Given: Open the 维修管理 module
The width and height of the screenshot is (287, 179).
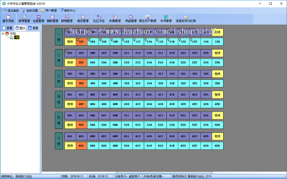Looking at the screenshot, I should (x=83, y=19).
